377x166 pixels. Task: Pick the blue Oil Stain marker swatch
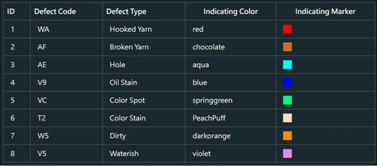[x=287, y=82]
